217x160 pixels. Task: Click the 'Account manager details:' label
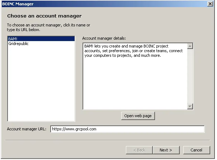[x=104, y=38]
